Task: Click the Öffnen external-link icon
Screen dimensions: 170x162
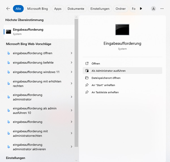Action: (x=87, y=63)
